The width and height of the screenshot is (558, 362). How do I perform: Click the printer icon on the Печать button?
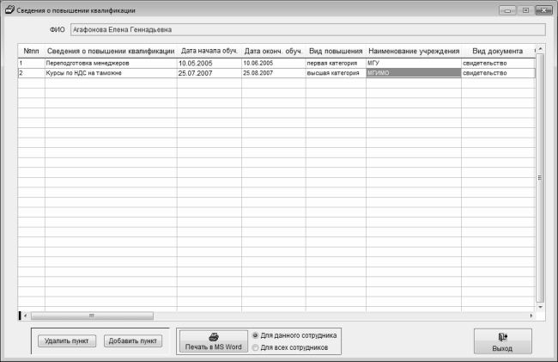click(214, 337)
